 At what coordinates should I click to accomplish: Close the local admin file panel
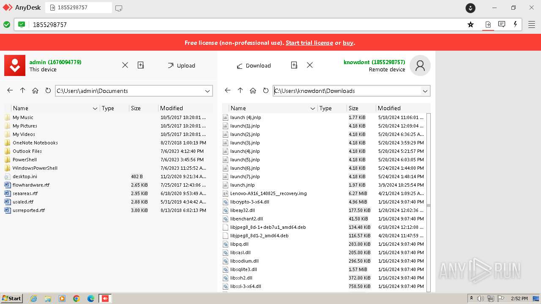point(125,65)
